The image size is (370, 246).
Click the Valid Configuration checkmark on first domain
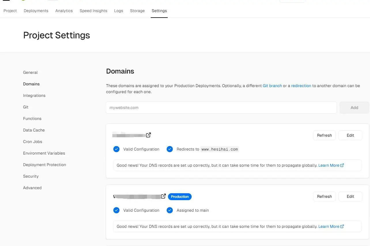click(x=116, y=149)
